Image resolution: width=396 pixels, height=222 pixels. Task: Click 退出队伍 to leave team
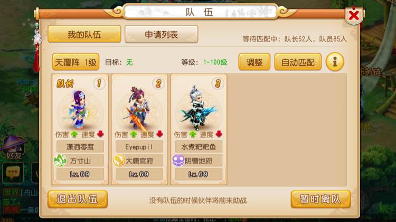78,199
